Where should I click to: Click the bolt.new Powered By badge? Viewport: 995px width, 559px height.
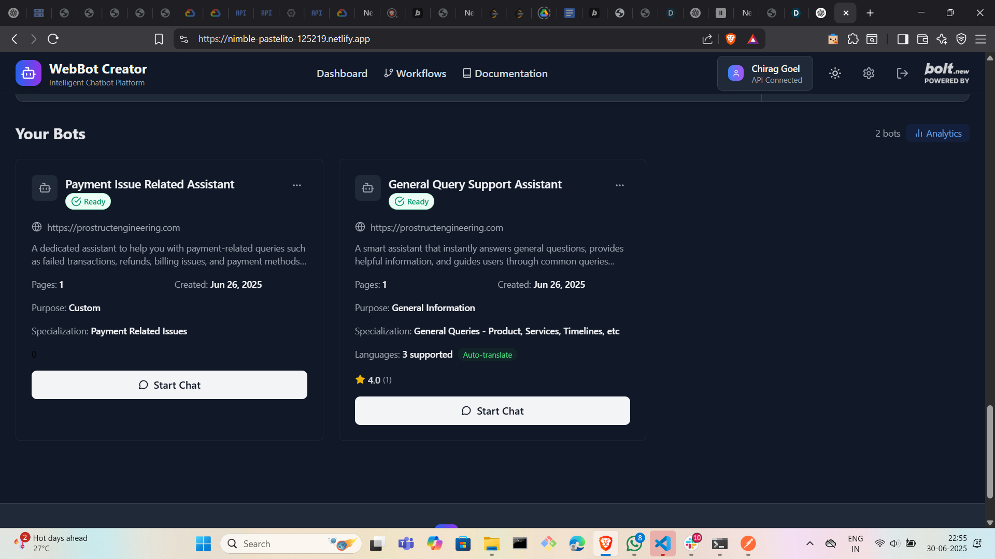point(946,73)
